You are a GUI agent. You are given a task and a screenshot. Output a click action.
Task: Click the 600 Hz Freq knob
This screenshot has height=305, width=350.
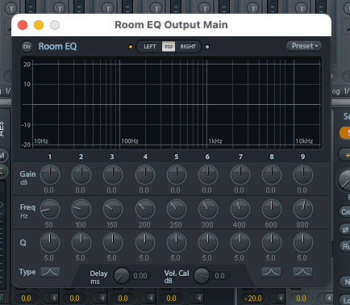[x=272, y=209]
